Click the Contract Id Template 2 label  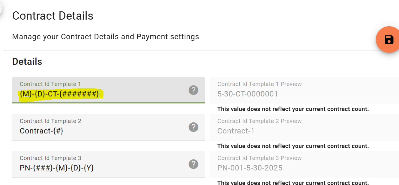pos(50,121)
